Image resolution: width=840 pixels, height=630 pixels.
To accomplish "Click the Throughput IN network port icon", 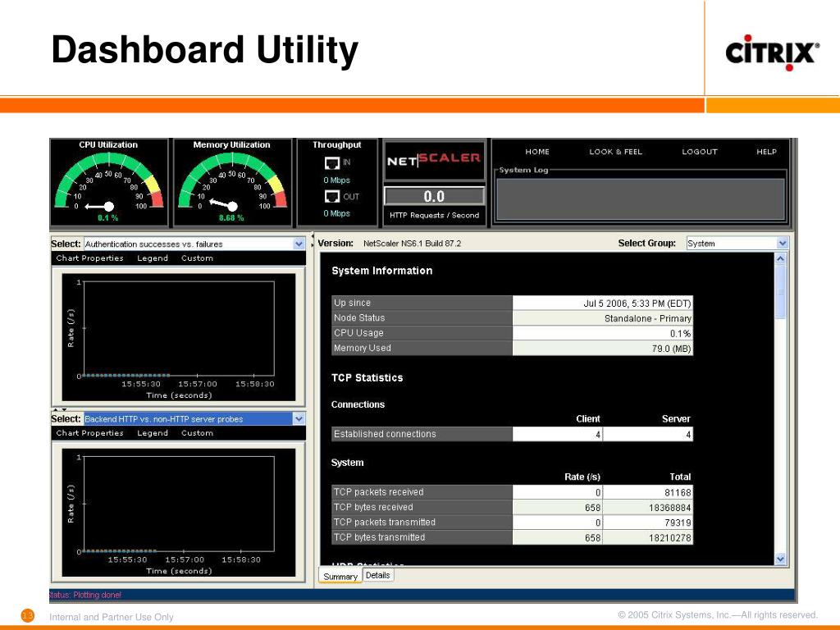I will [x=331, y=163].
